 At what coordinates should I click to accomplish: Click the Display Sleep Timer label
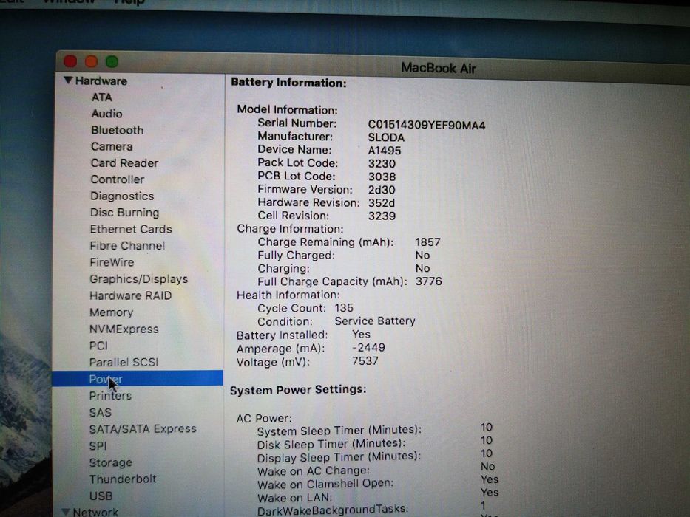[339, 457]
